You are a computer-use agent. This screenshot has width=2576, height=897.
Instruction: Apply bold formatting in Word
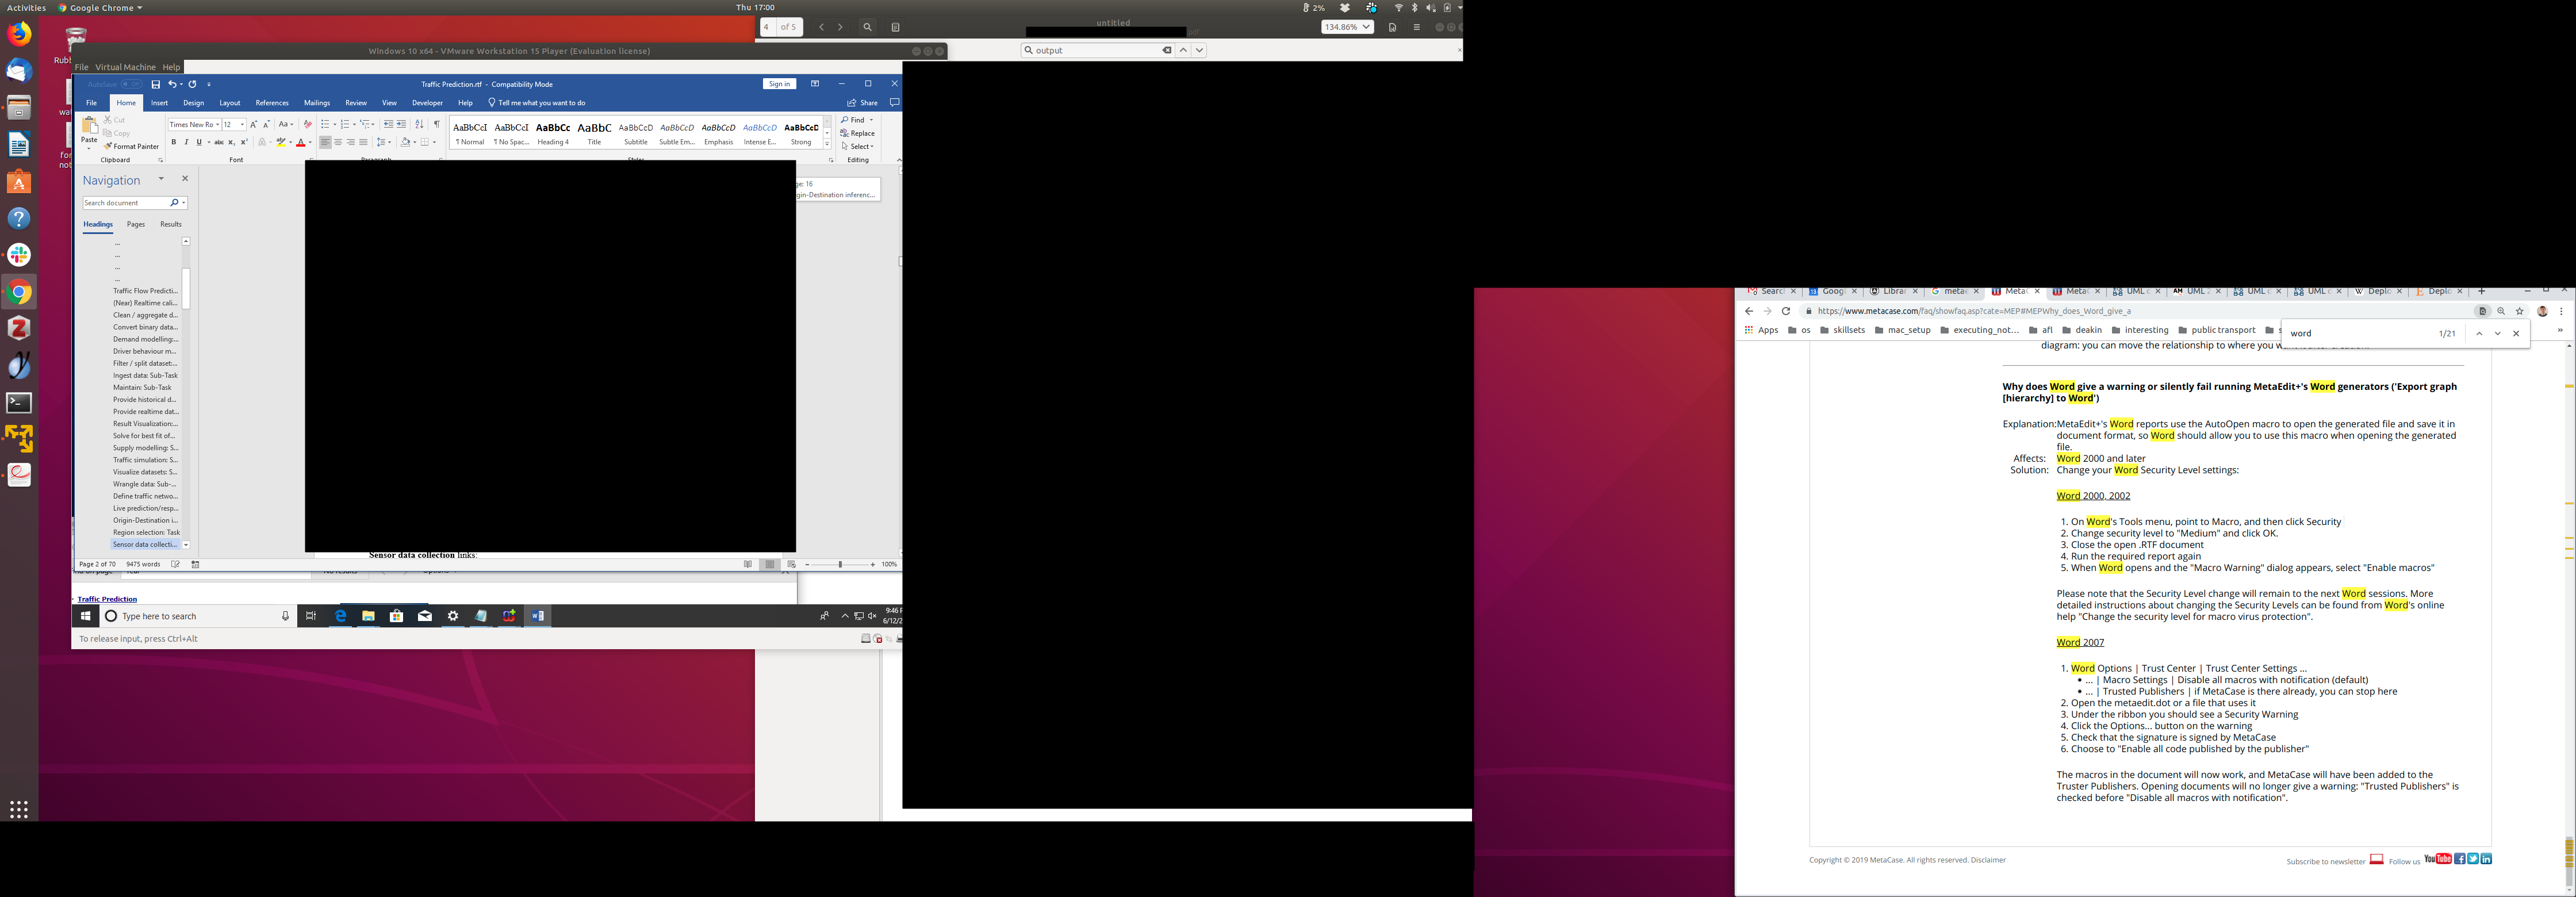173,142
